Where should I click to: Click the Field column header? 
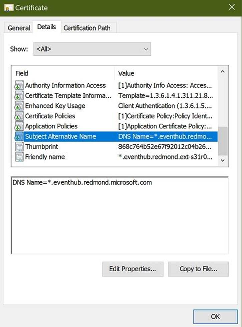(22, 73)
